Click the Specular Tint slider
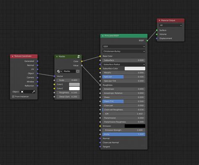The height and width of the screenshot is (165, 199). point(124,81)
